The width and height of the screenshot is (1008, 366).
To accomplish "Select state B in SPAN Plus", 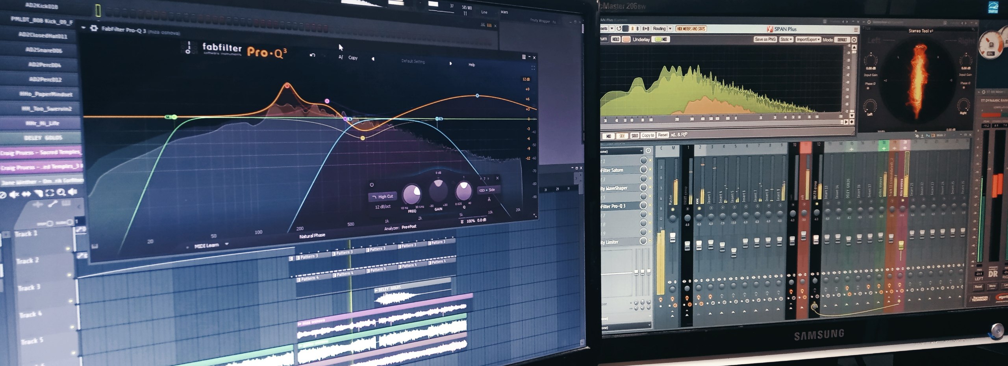I will 637,28.
